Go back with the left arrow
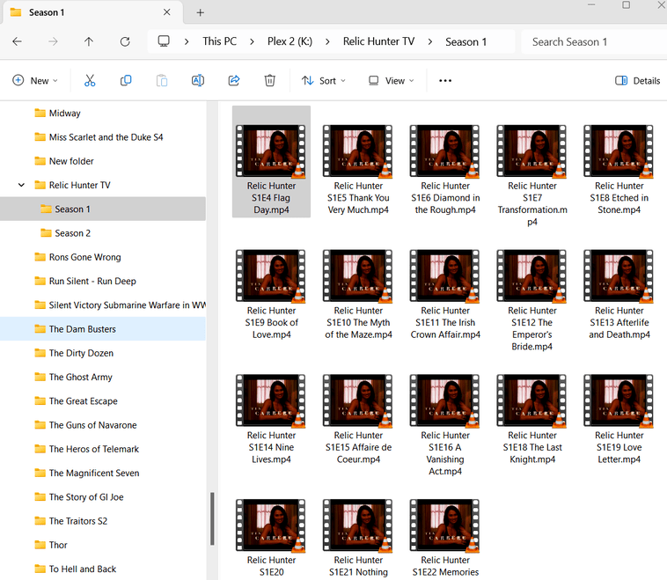 [17, 41]
